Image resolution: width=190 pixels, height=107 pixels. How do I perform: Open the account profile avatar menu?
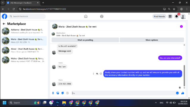(x=183, y=16)
